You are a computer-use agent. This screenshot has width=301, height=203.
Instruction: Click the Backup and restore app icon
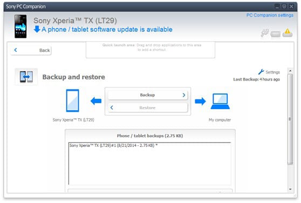click(x=26, y=77)
